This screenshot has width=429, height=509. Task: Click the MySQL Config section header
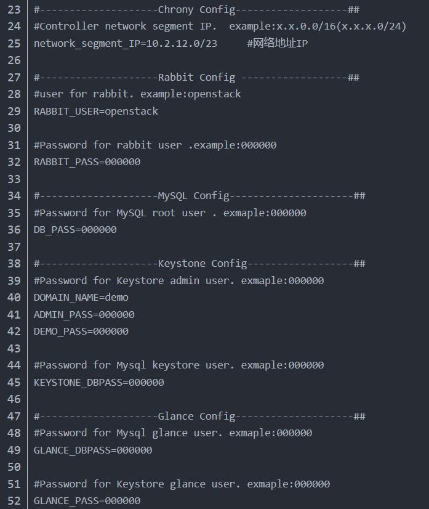199,196
